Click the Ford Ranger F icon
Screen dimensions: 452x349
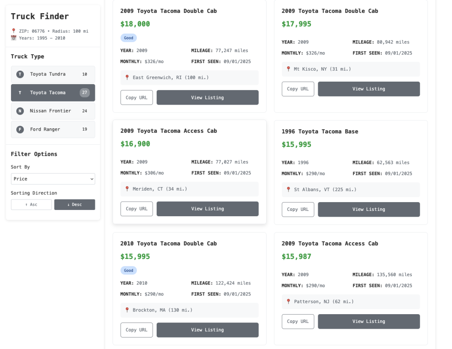click(20, 129)
